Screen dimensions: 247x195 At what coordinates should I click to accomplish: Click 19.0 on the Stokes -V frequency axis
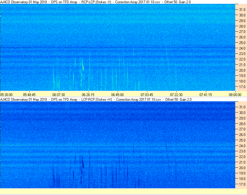pyautogui.click(x=242, y=76)
